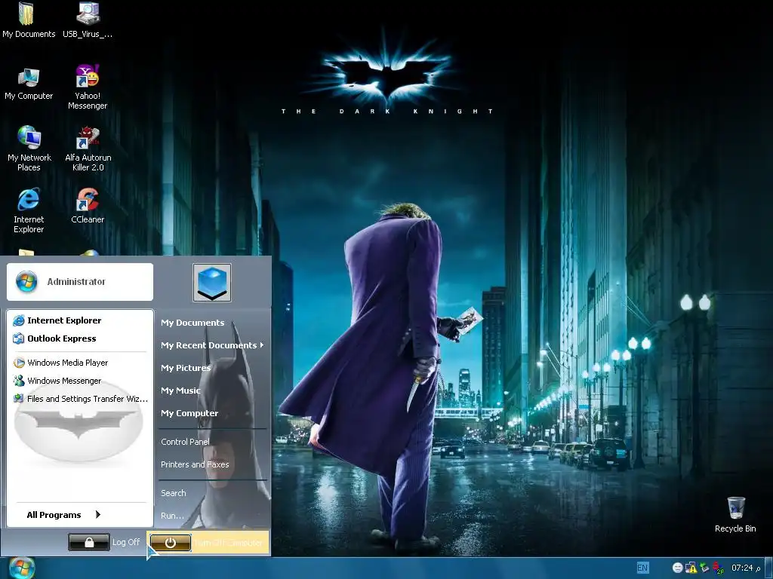This screenshot has width=773, height=579.
Task: Open the USB_Virus desktop shortcut
Action: tap(88, 20)
